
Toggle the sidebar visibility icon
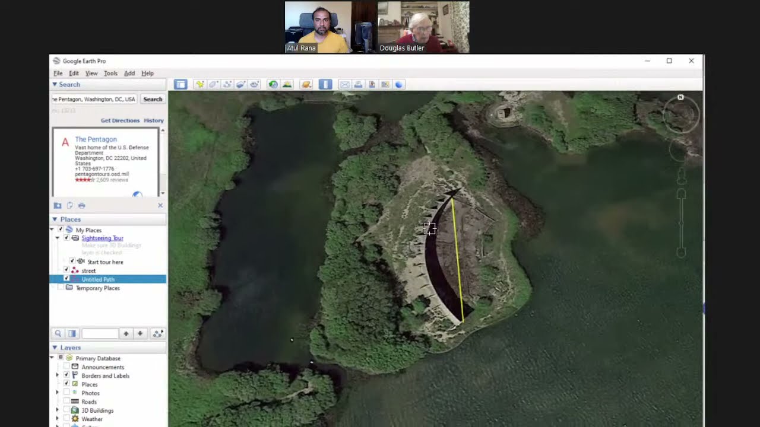click(x=180, y=84)
